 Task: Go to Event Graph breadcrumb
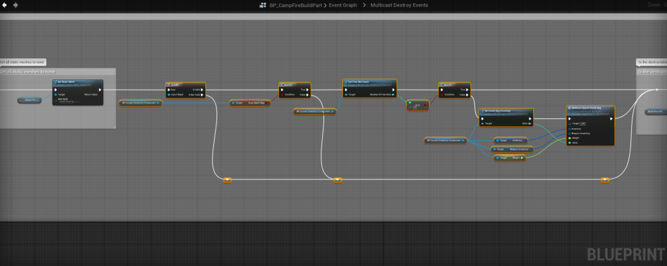[343, 5]
